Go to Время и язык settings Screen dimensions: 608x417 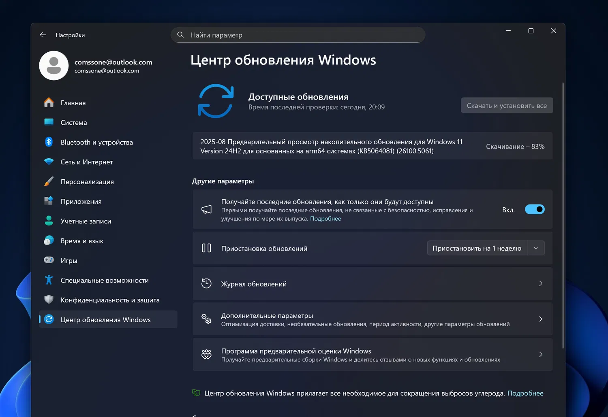coord(108,241)
